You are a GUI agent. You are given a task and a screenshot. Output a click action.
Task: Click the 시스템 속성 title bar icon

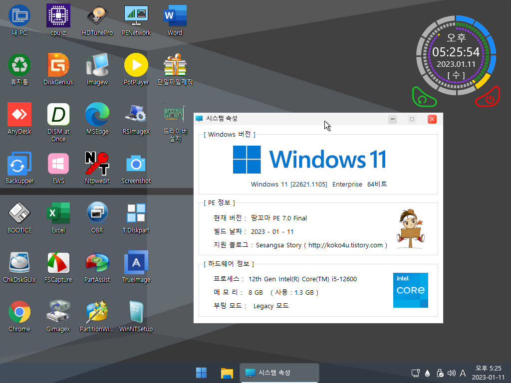click(199, 119)
